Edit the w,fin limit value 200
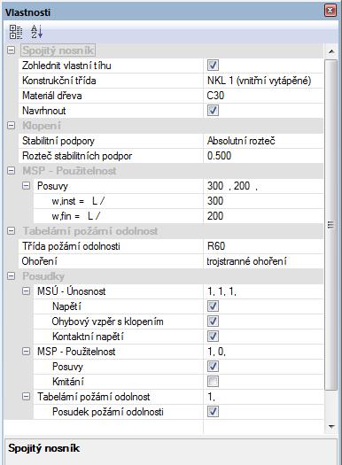The image size is (342, 465). 263,216
